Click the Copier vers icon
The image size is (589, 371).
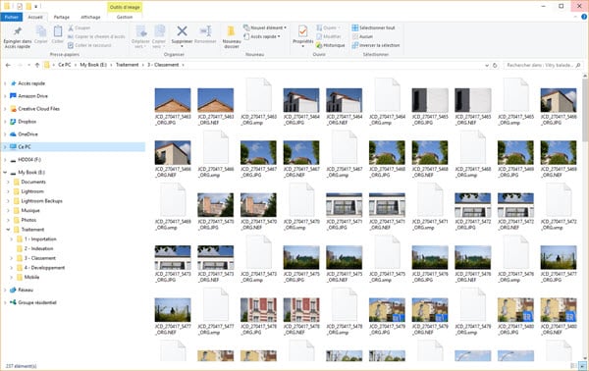pos(159,31)
